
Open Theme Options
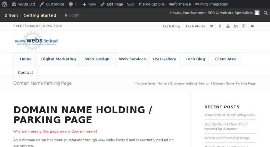coord(152,4)
